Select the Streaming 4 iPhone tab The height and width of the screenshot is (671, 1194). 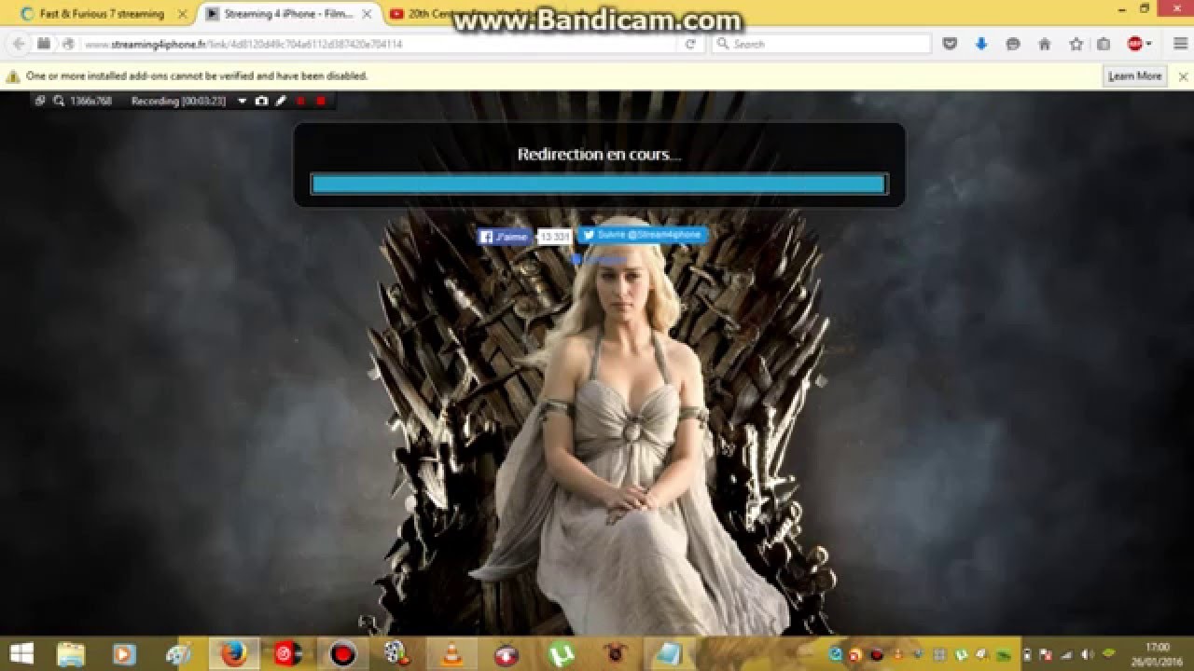pos(288,14)
